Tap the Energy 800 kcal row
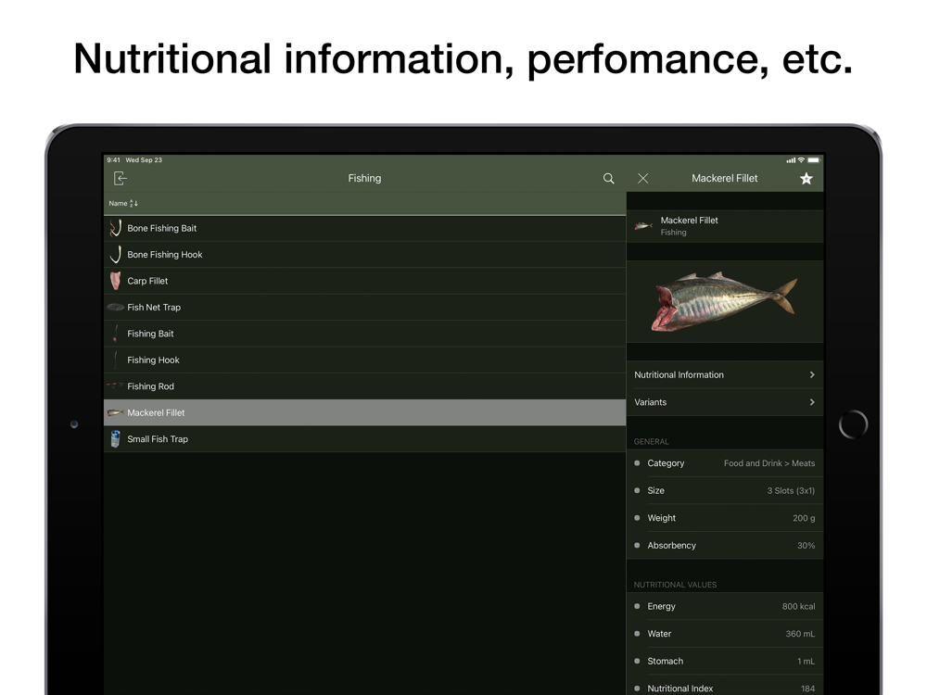This screenshot has width=927, height=695. (725, 606)
